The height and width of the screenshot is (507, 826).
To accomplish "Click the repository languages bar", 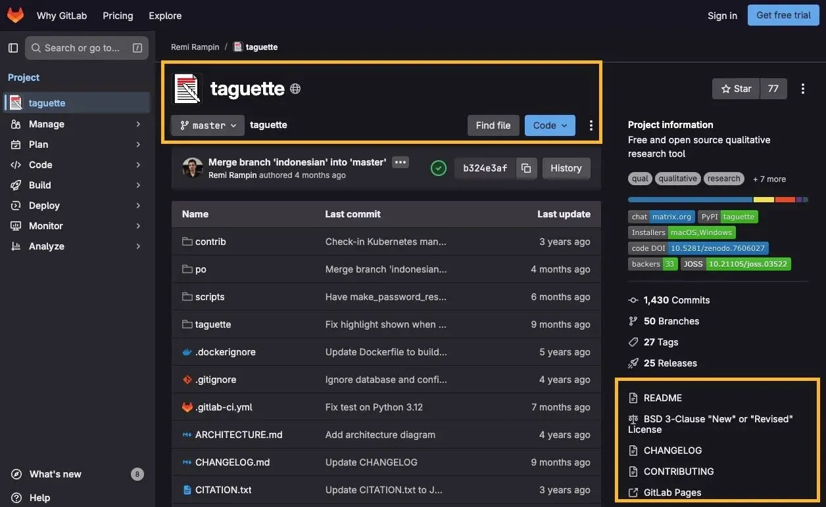I will point(718,200).
